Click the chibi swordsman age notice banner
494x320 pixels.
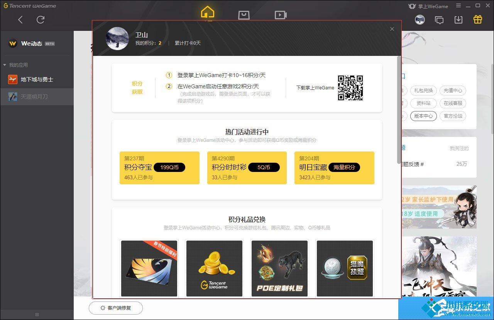(439, 207)
